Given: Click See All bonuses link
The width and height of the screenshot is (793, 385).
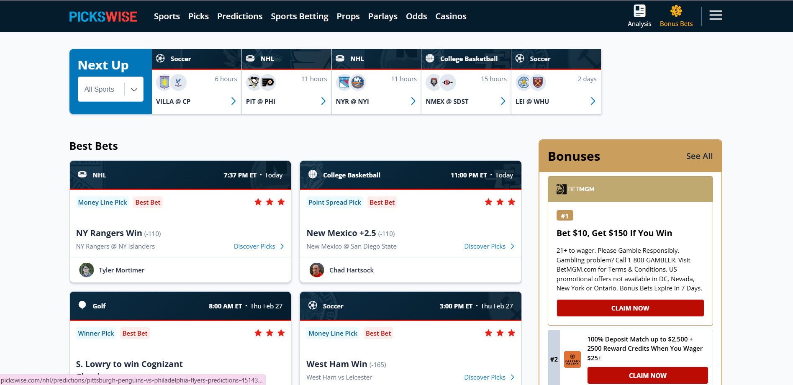Looking at the screenshot, I should (x=699, y=156).
